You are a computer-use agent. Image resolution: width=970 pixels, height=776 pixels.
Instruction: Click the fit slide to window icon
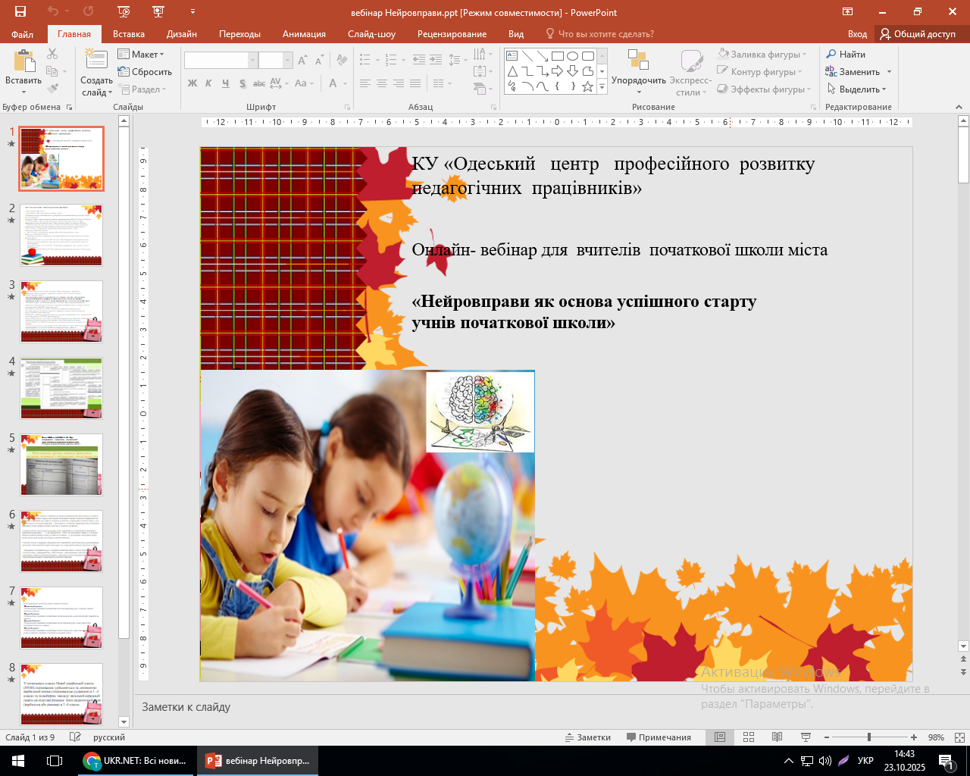click(959, 737)
